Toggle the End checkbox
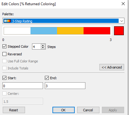Viewport: 129px width, 115px height. click(x=47, y=78)
